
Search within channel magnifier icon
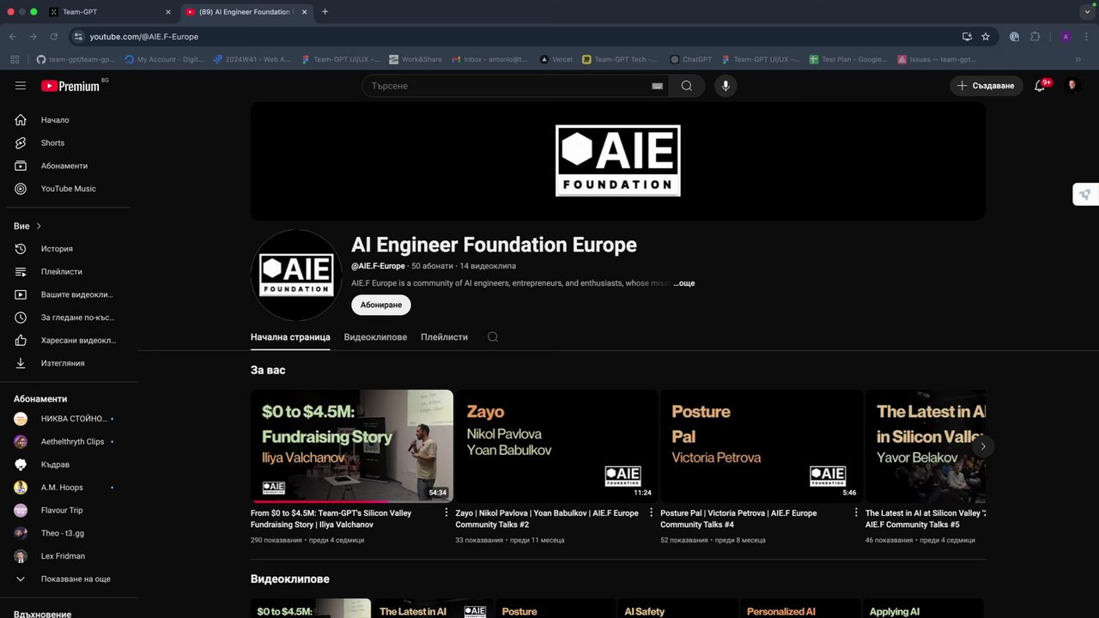pos(493,337)
